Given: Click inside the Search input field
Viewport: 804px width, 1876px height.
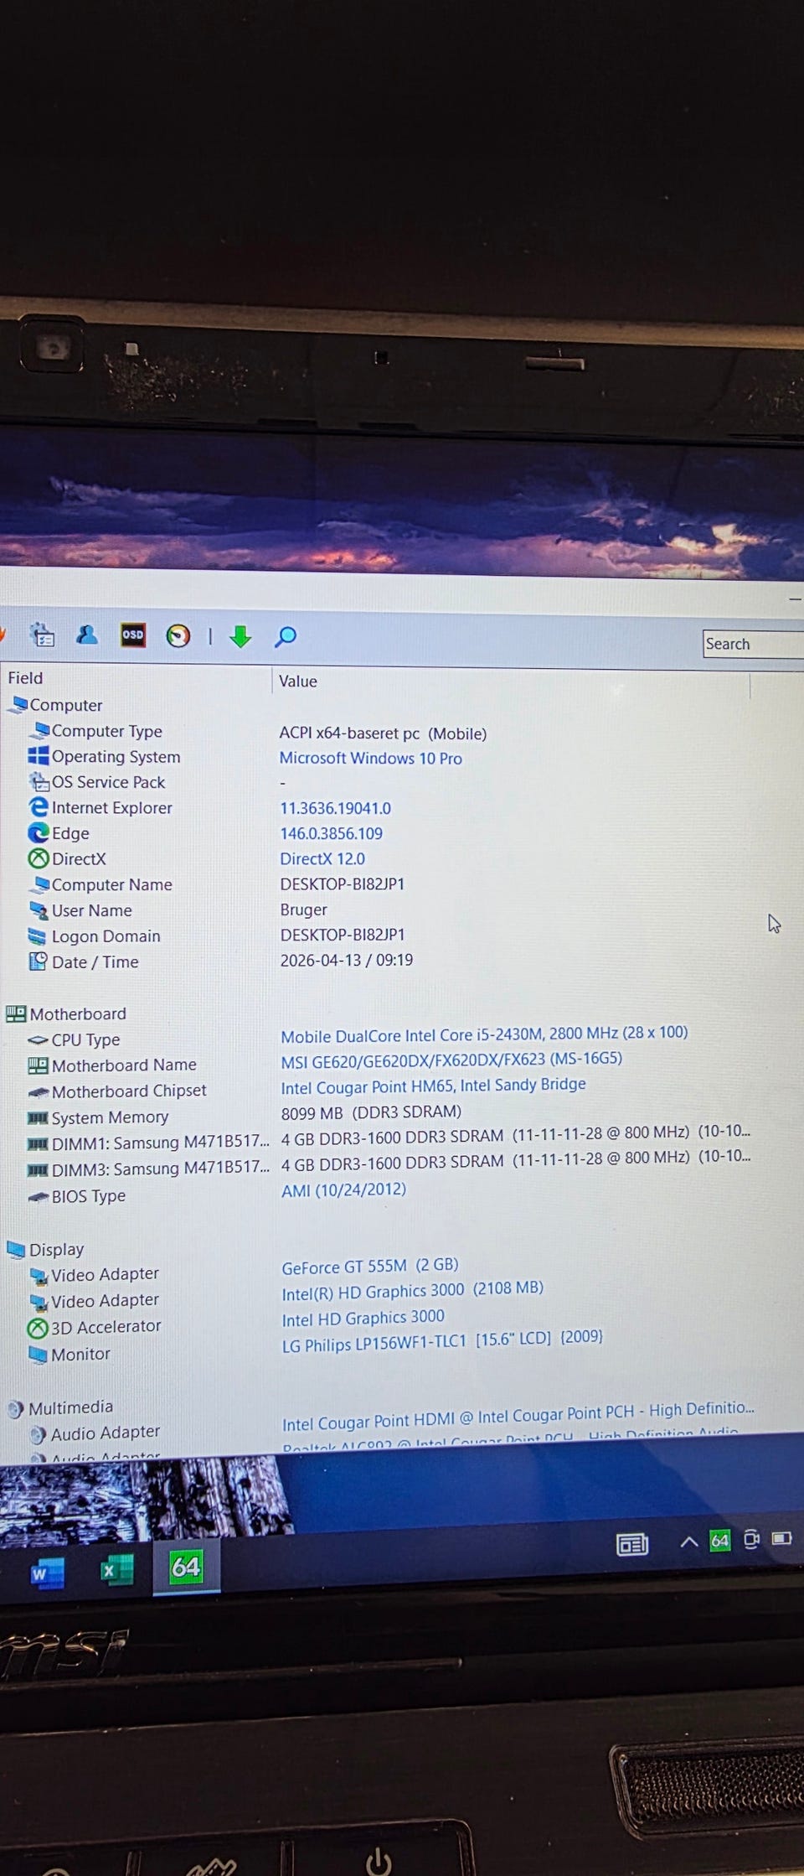Looking at the screenshot, I should click(x=753, y=644).
